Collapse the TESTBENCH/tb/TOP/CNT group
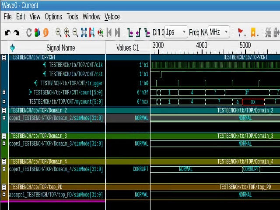This screenshot has width=280, height=210. 4,57
